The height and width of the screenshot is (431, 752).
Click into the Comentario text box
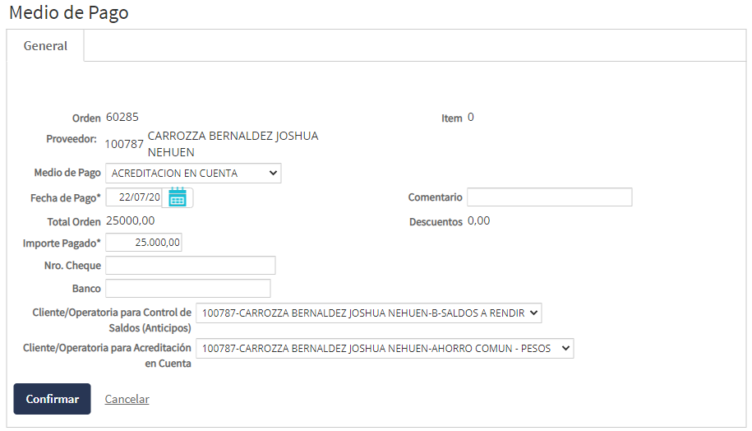[549, 197]
